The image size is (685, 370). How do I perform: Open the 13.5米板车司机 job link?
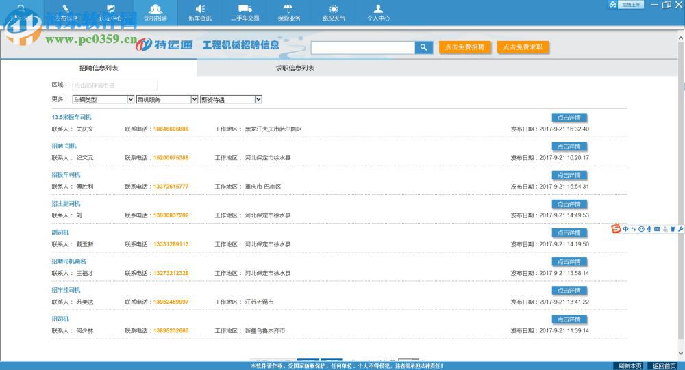(72, 117)
